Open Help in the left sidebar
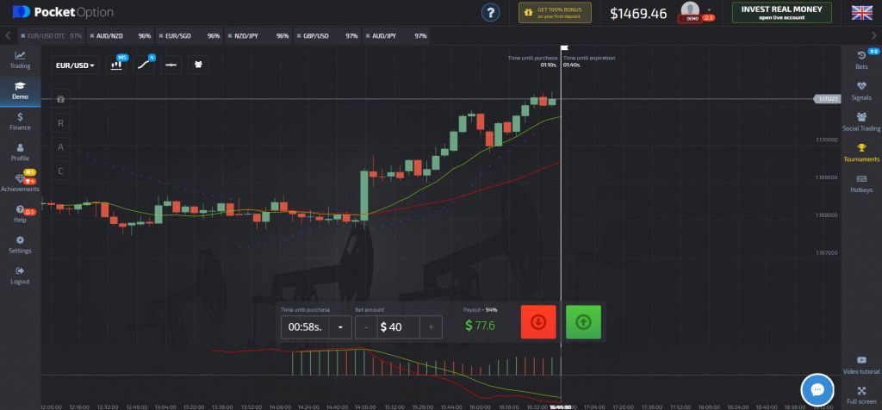Image resolution: width=882 pixels, height=410 pixels. (x=21, y=214)
